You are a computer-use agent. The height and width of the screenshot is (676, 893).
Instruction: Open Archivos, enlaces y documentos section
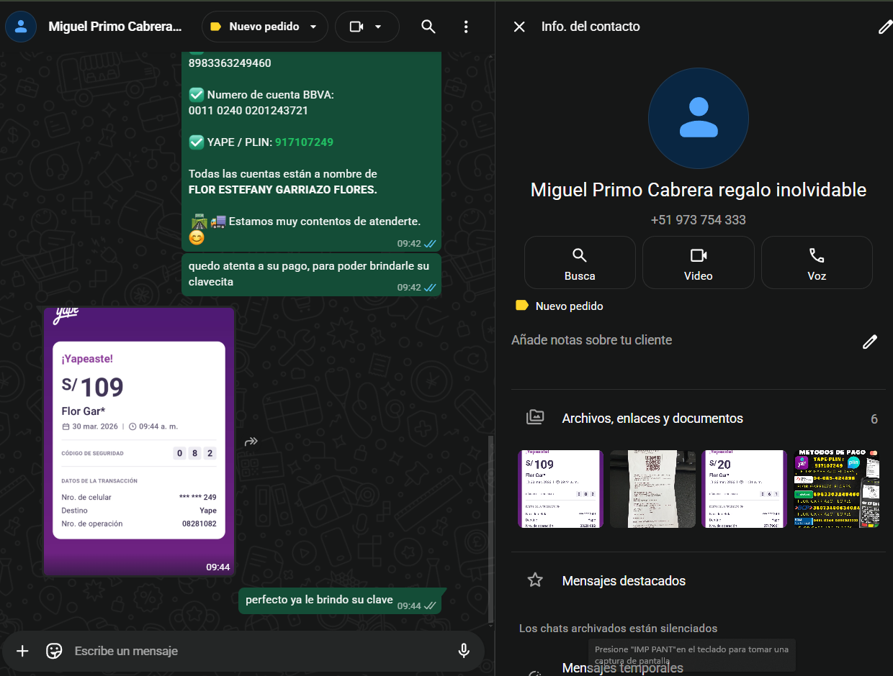point(652,419)
